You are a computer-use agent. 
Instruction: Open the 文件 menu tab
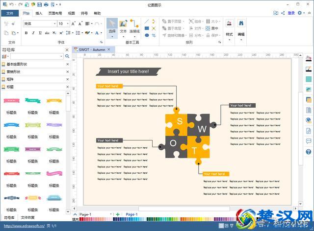pos(10,13)
